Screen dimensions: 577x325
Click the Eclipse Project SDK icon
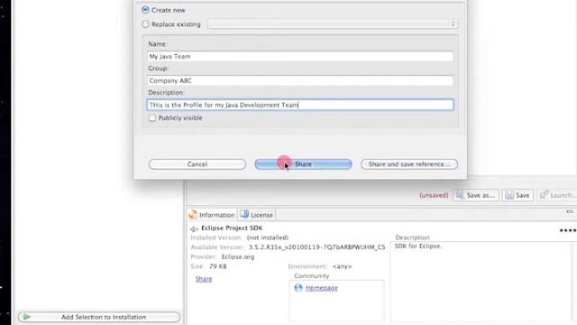195,228
